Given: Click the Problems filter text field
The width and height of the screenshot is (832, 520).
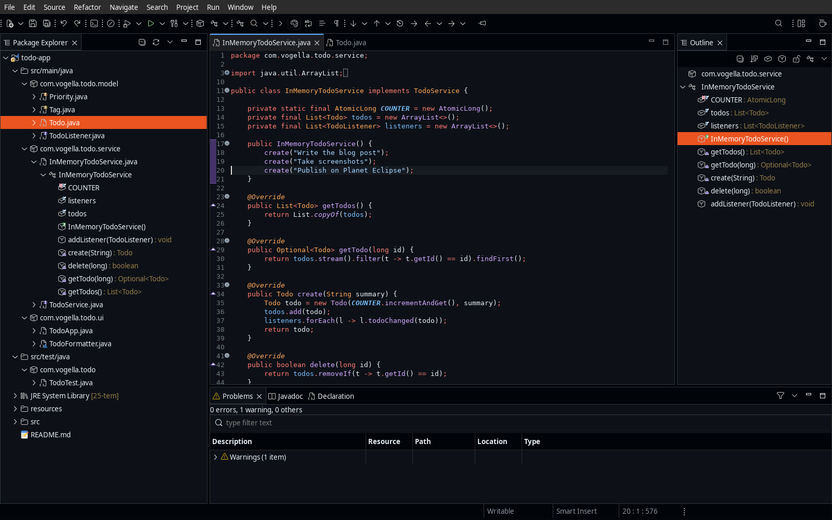Looking at the screenshot, I should (520, 423).
